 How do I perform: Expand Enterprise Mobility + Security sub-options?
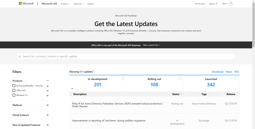click(48, 86)
